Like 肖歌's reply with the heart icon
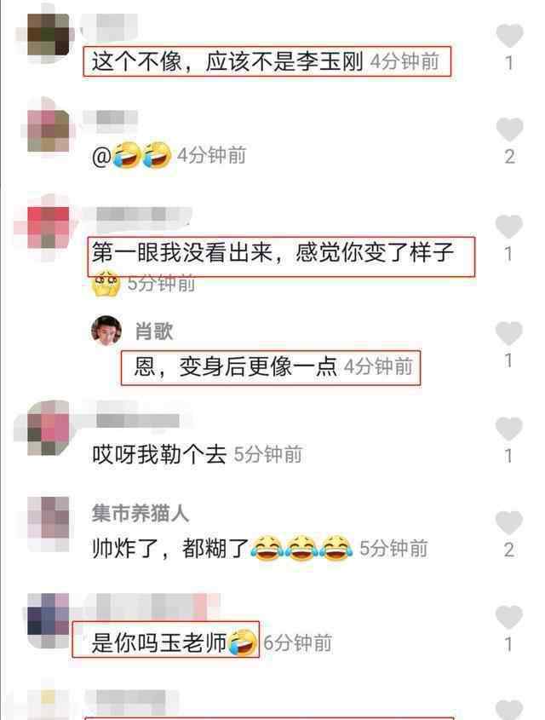 508,333
